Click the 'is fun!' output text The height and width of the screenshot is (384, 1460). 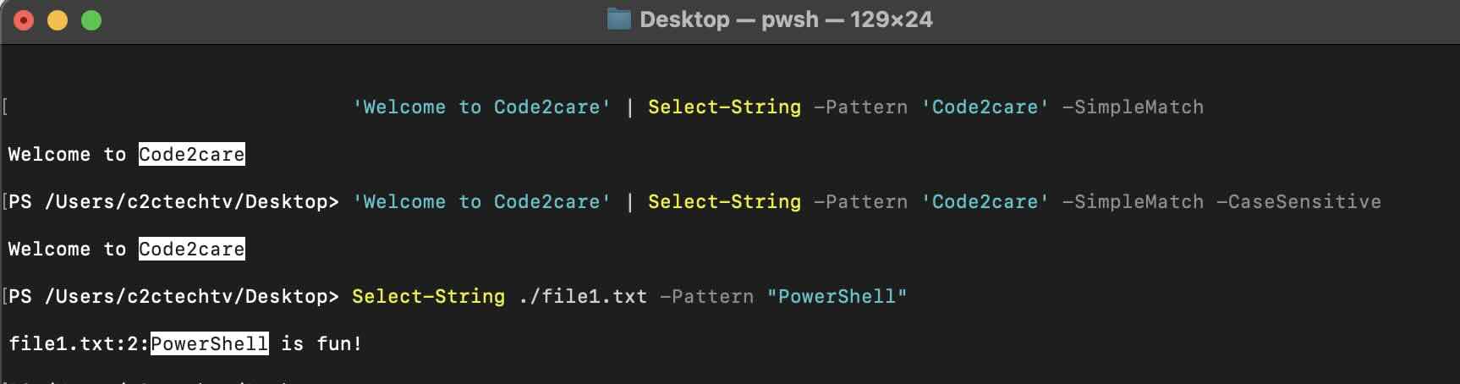click(321, 344)
